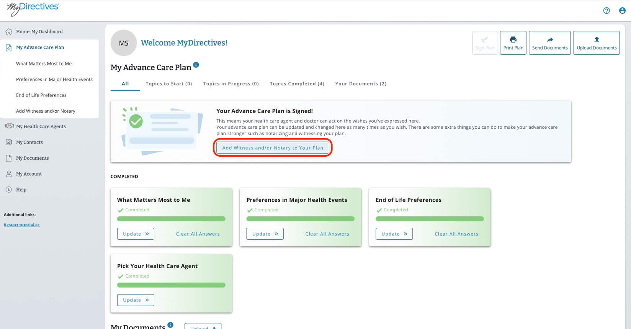Click the My Advance Care Plan sidebar icon
The width and height of the screenshot is (631, 329).
[x=9, y=47]
